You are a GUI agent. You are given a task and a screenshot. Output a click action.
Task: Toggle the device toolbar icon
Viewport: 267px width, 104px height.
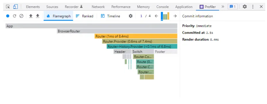(x=16, y=7)
